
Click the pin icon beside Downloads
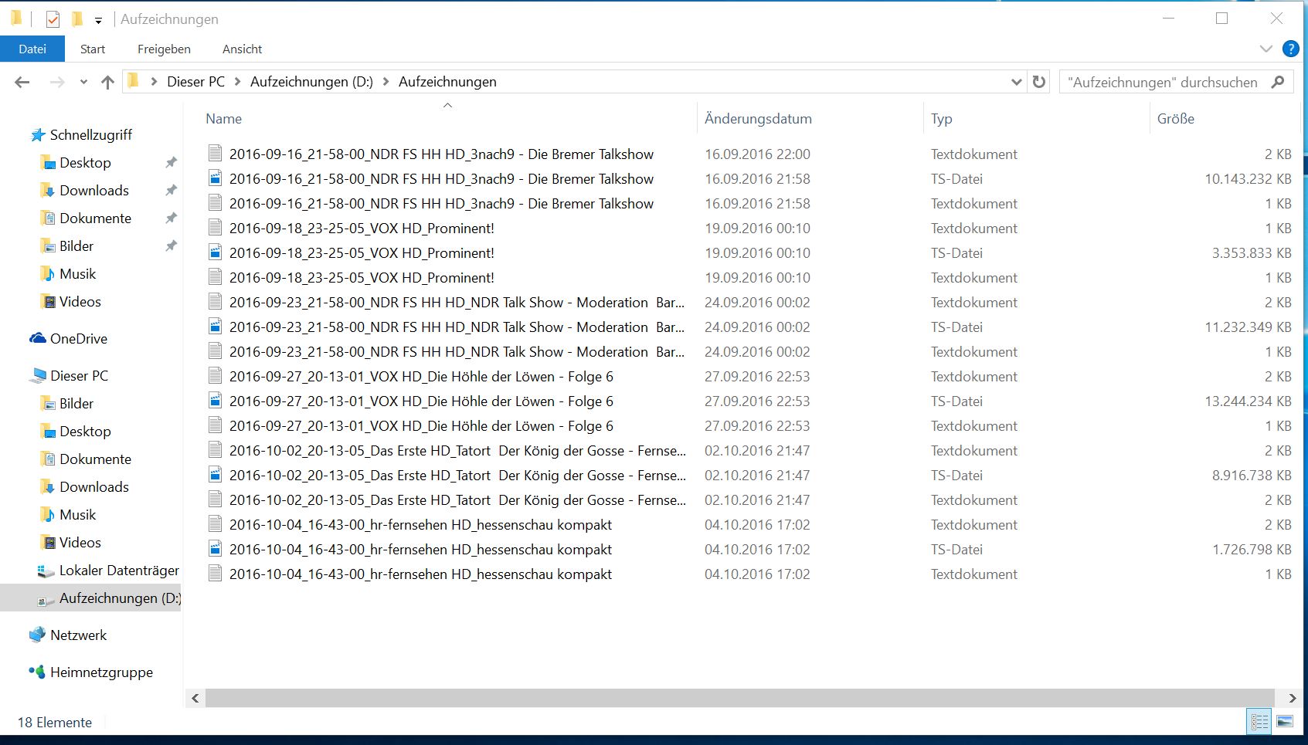click(172, 191)
